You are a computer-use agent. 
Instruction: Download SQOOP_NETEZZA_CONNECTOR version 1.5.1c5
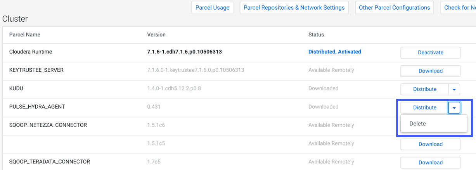(x=430, y=144)
